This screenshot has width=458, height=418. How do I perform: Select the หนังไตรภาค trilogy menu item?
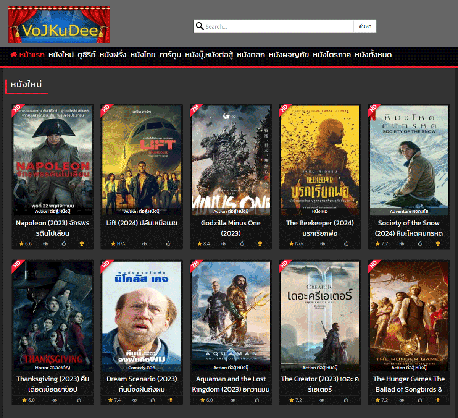click(x=332, y=55)
